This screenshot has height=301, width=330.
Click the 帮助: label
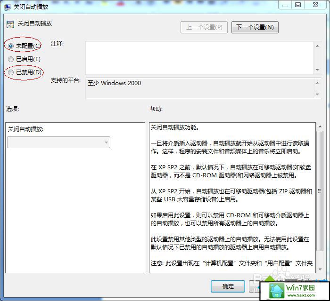pyautogui.click(x=156, y=109)
